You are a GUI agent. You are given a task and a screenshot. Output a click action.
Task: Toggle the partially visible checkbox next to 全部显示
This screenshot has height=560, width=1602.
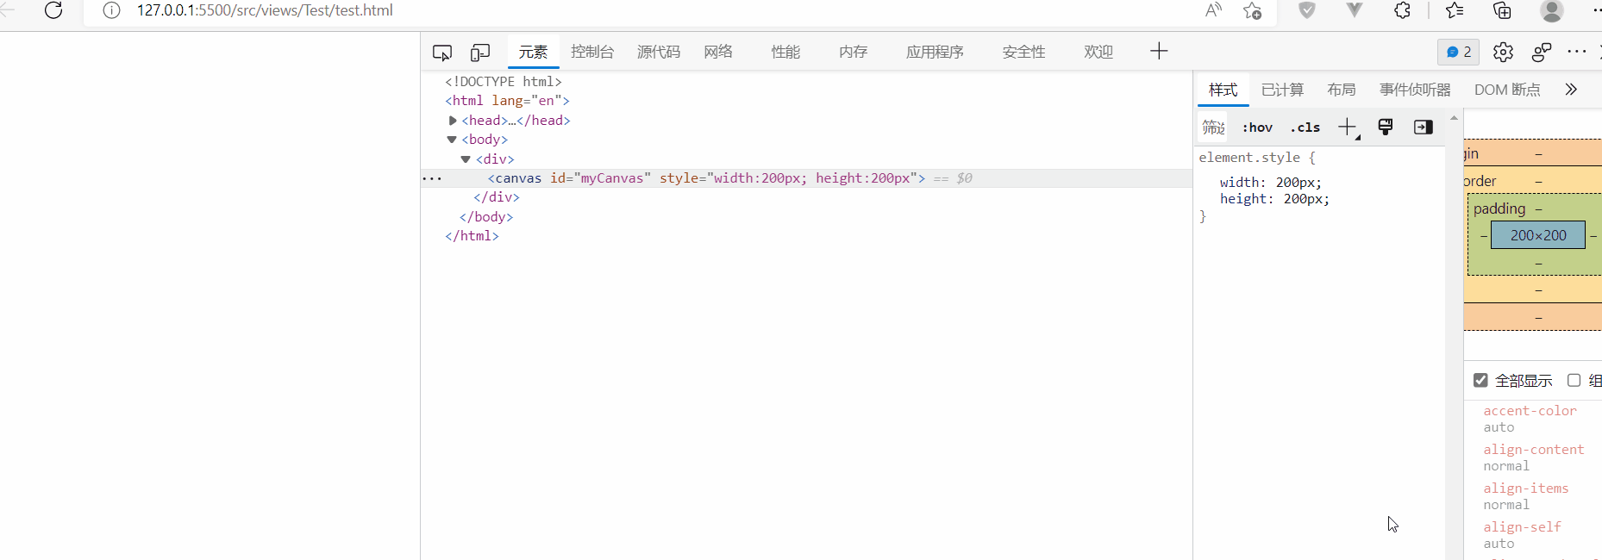[x=1574, y=380]
